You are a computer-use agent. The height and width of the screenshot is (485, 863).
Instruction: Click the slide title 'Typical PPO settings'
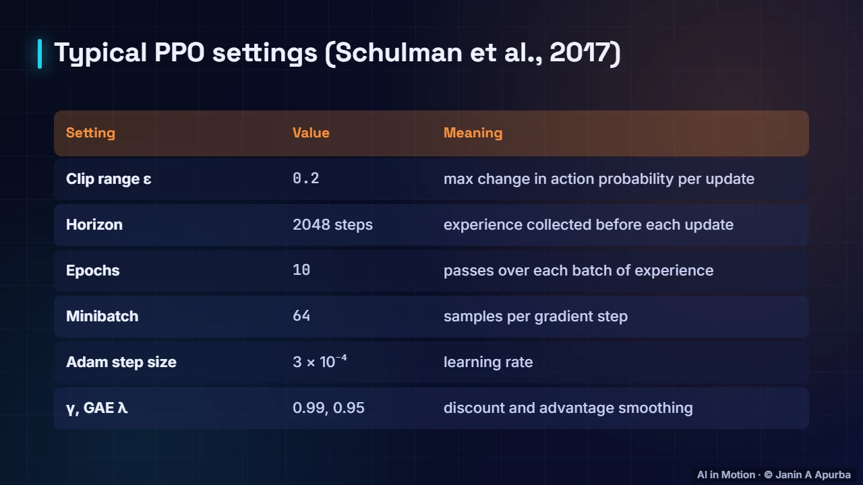[x=185, y=53]
